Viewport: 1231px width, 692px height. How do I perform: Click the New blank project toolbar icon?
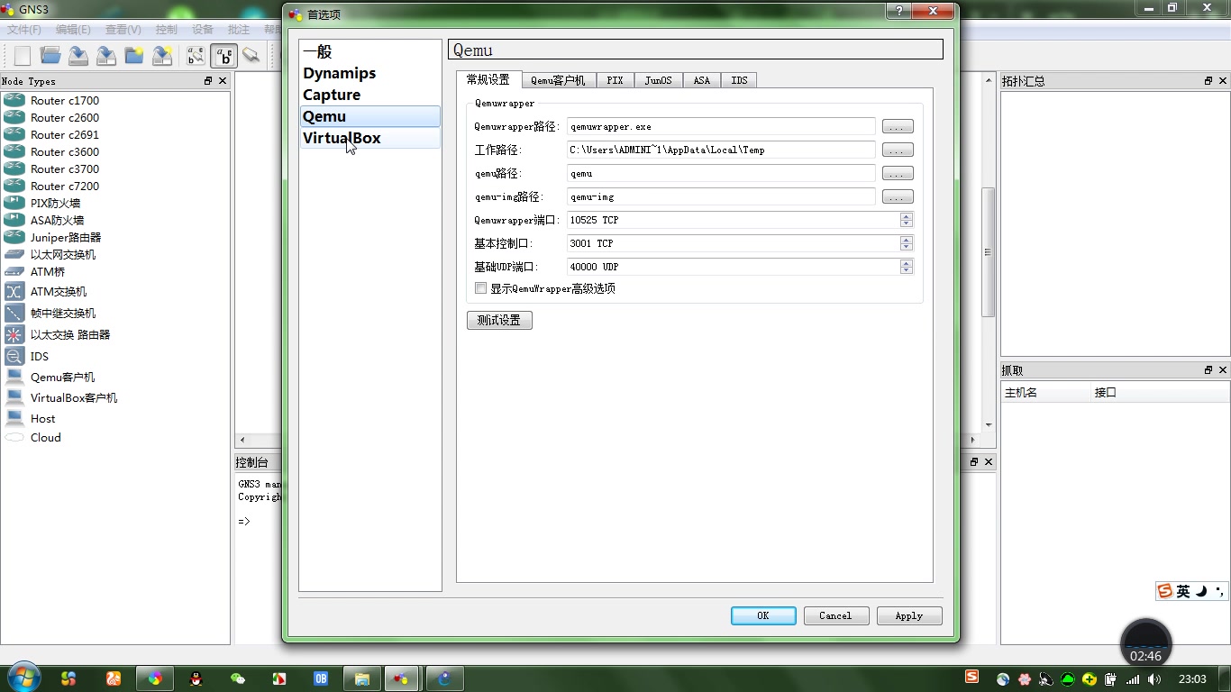tap(23, 56)
